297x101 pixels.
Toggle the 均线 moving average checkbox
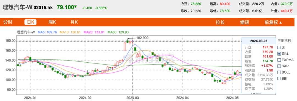coord(279,54)
